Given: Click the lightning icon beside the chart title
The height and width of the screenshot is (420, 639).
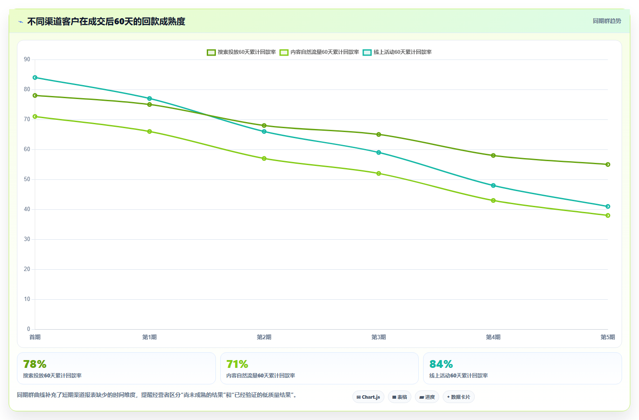Looking at the screenshot, I should (x=20, y=22).
